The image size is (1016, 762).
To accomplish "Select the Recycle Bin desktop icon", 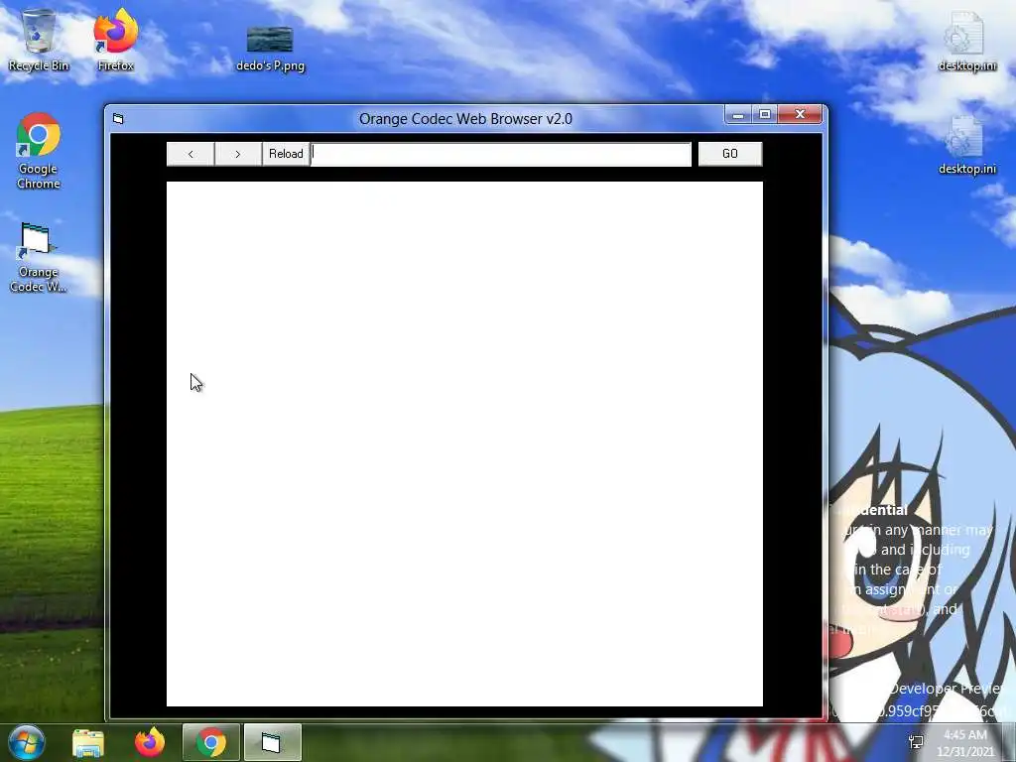I will [39, 40].
